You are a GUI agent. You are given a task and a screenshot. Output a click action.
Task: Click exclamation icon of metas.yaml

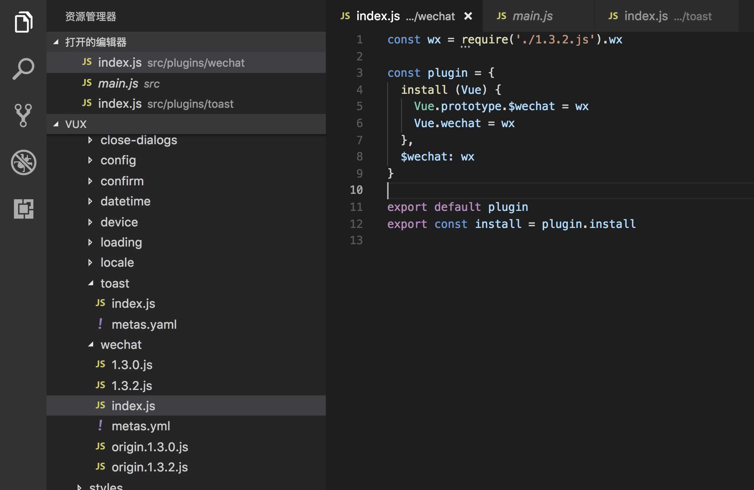(x=100, y=324)
